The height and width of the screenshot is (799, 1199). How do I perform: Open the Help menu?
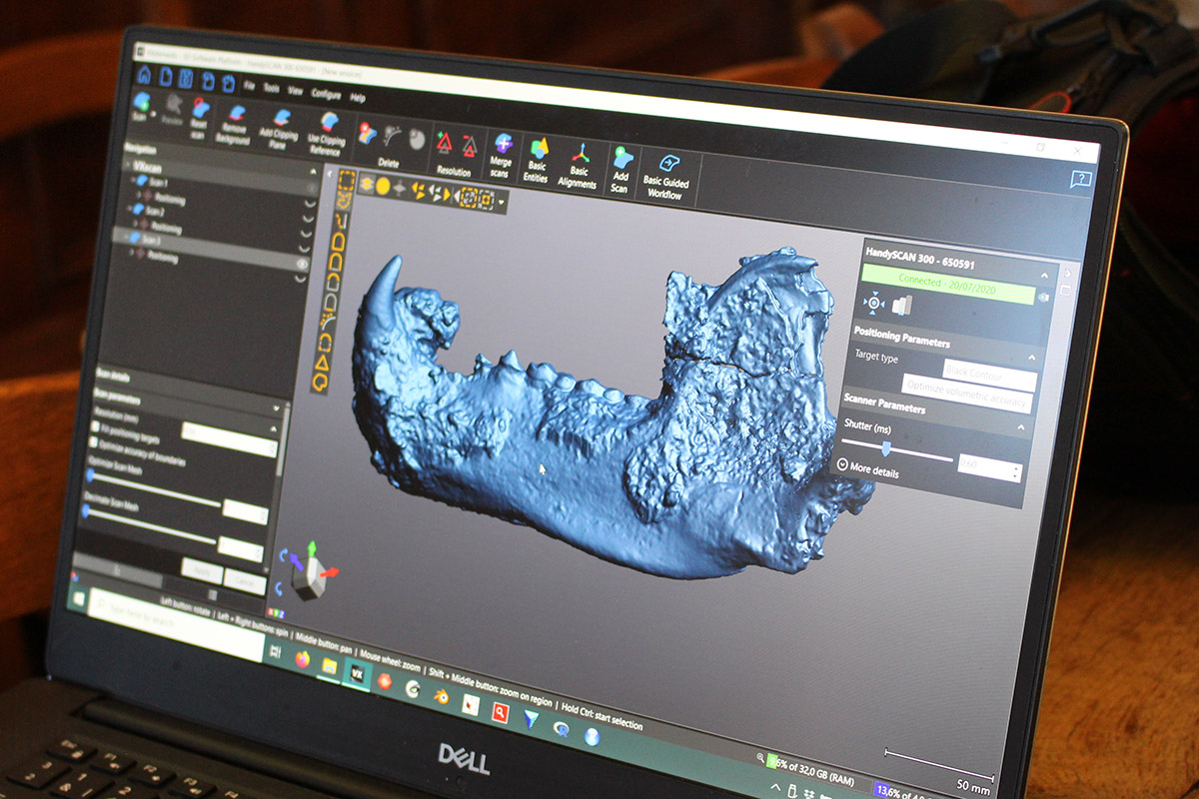pyautogui.click(x=357, y=98)
